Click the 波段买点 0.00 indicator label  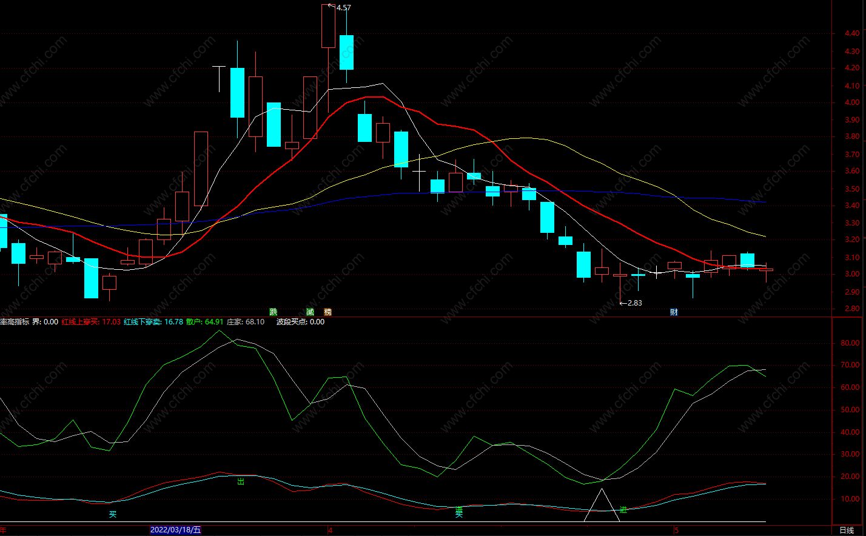click(x=300, y=322)
